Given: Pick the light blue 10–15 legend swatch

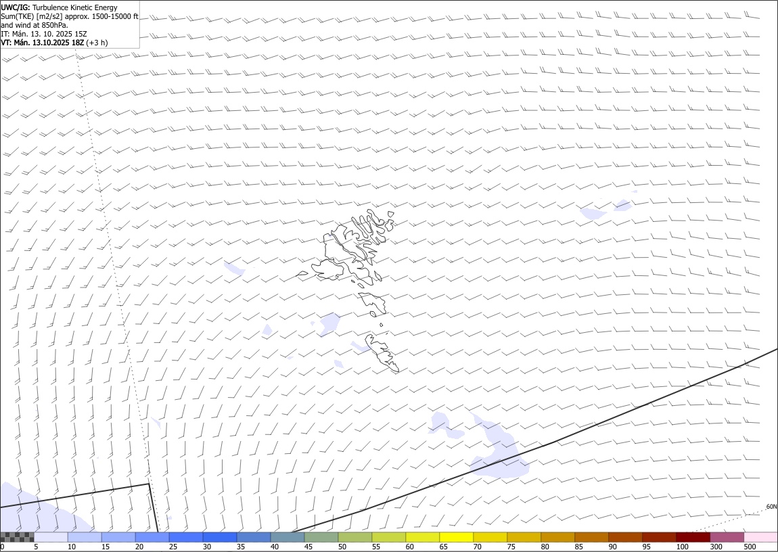Looking at the screenshot, I should (85, 537).
